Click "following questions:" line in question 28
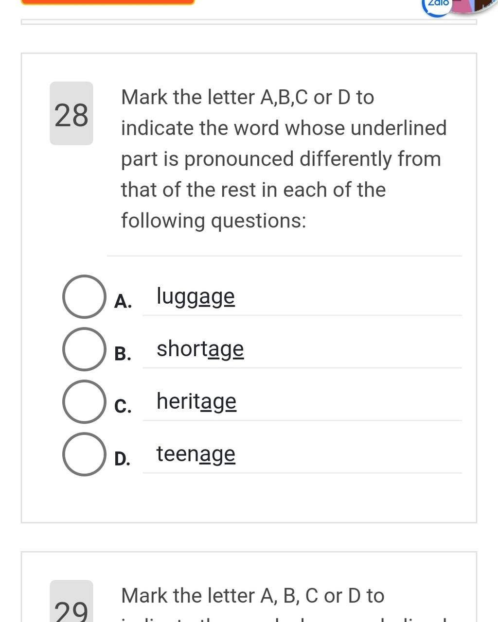This screenshot has width=498, height=622. point(213,221)
